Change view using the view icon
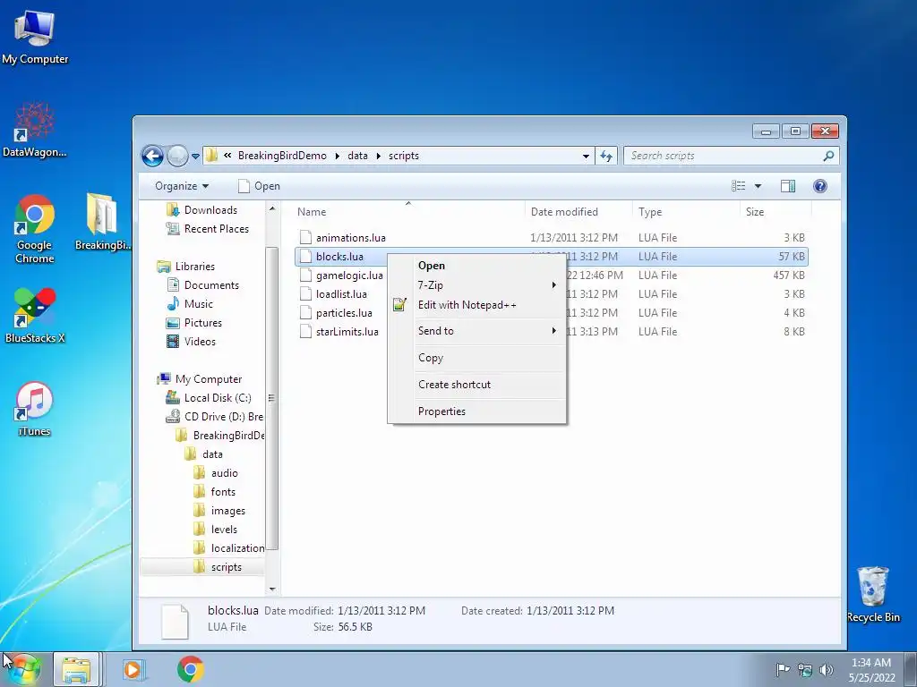This screenshot has width=917, height=687. (739, 186)
